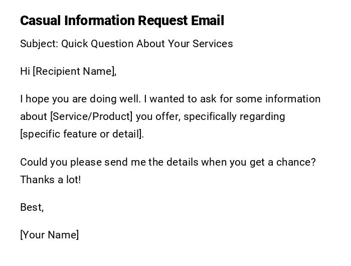Select the [Your Name] placeholder
Image resolution: width=351 pixels, height=266 pixels.
point(49,235)
